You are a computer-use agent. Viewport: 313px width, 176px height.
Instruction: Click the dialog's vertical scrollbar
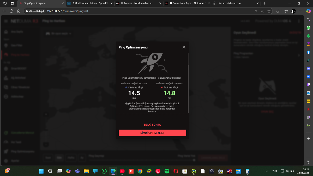[x=188, y=89]
